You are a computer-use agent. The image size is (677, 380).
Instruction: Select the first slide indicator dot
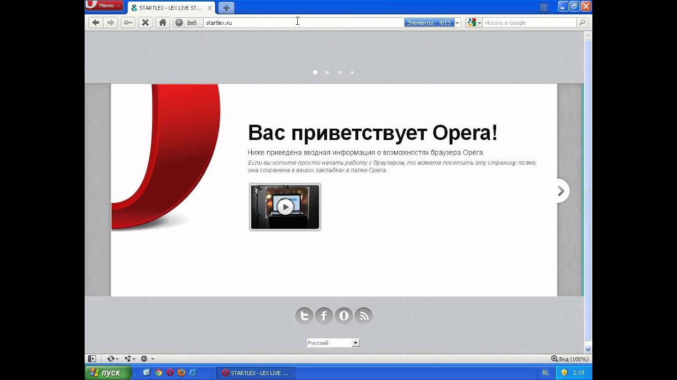315,72
